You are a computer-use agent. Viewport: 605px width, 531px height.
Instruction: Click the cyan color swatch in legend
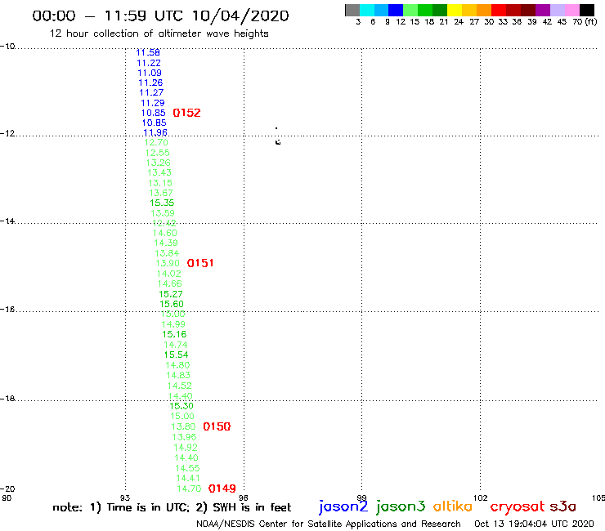(367, 10)
